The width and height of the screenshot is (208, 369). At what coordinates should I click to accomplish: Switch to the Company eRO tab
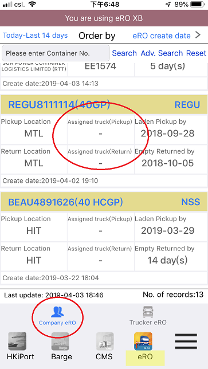(x=57, y=316)
